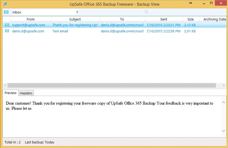Sort by the To column header
Screen dimensions: 228x148
click(122, 19)
